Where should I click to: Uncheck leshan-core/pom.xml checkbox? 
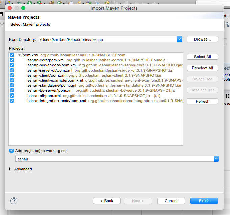[12, 60]
